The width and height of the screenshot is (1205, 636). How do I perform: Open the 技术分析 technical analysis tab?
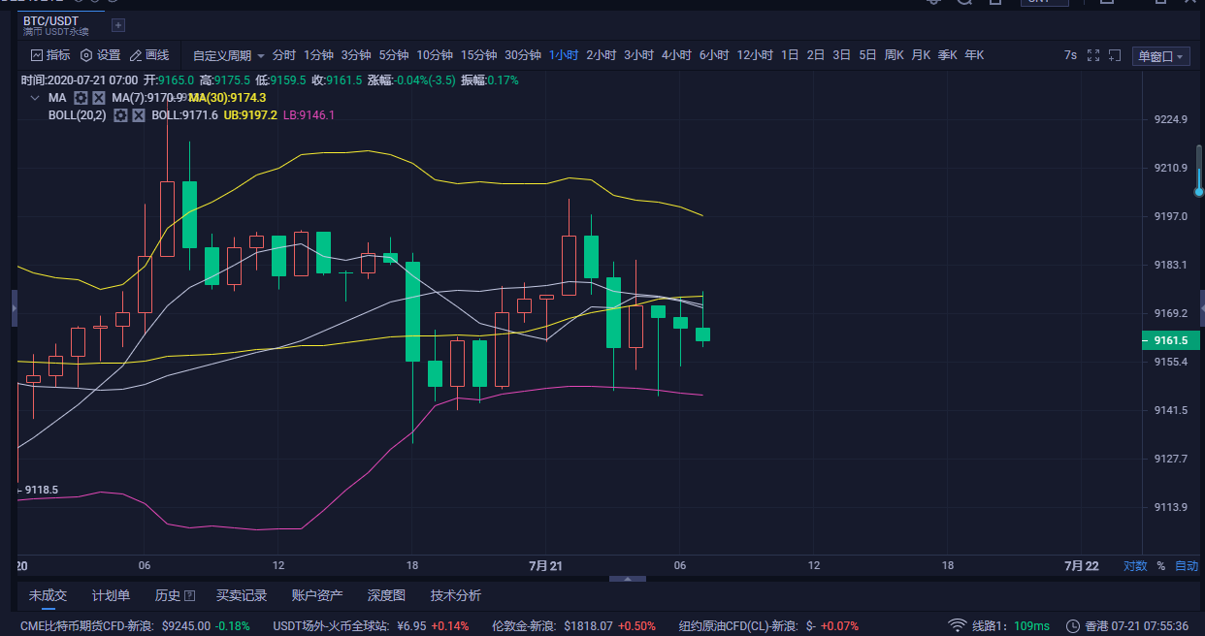457,594
